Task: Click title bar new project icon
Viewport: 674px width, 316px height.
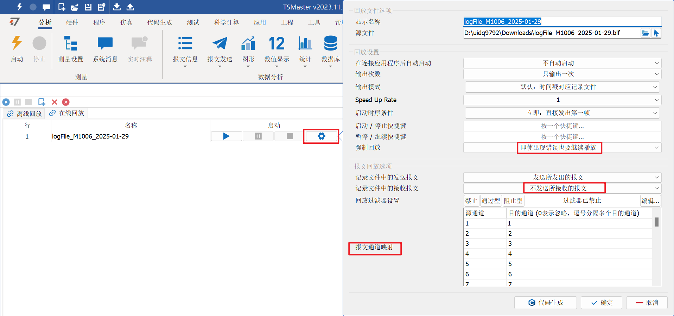Action: tap(62, 7)
